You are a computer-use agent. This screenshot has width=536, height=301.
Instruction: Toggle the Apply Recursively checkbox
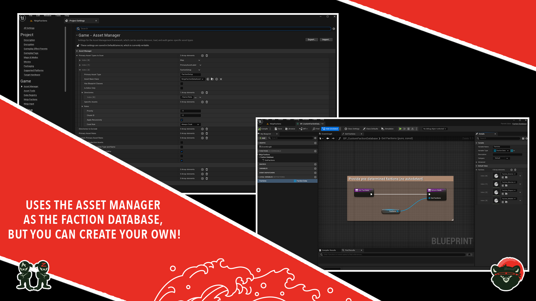pos(182,120)
